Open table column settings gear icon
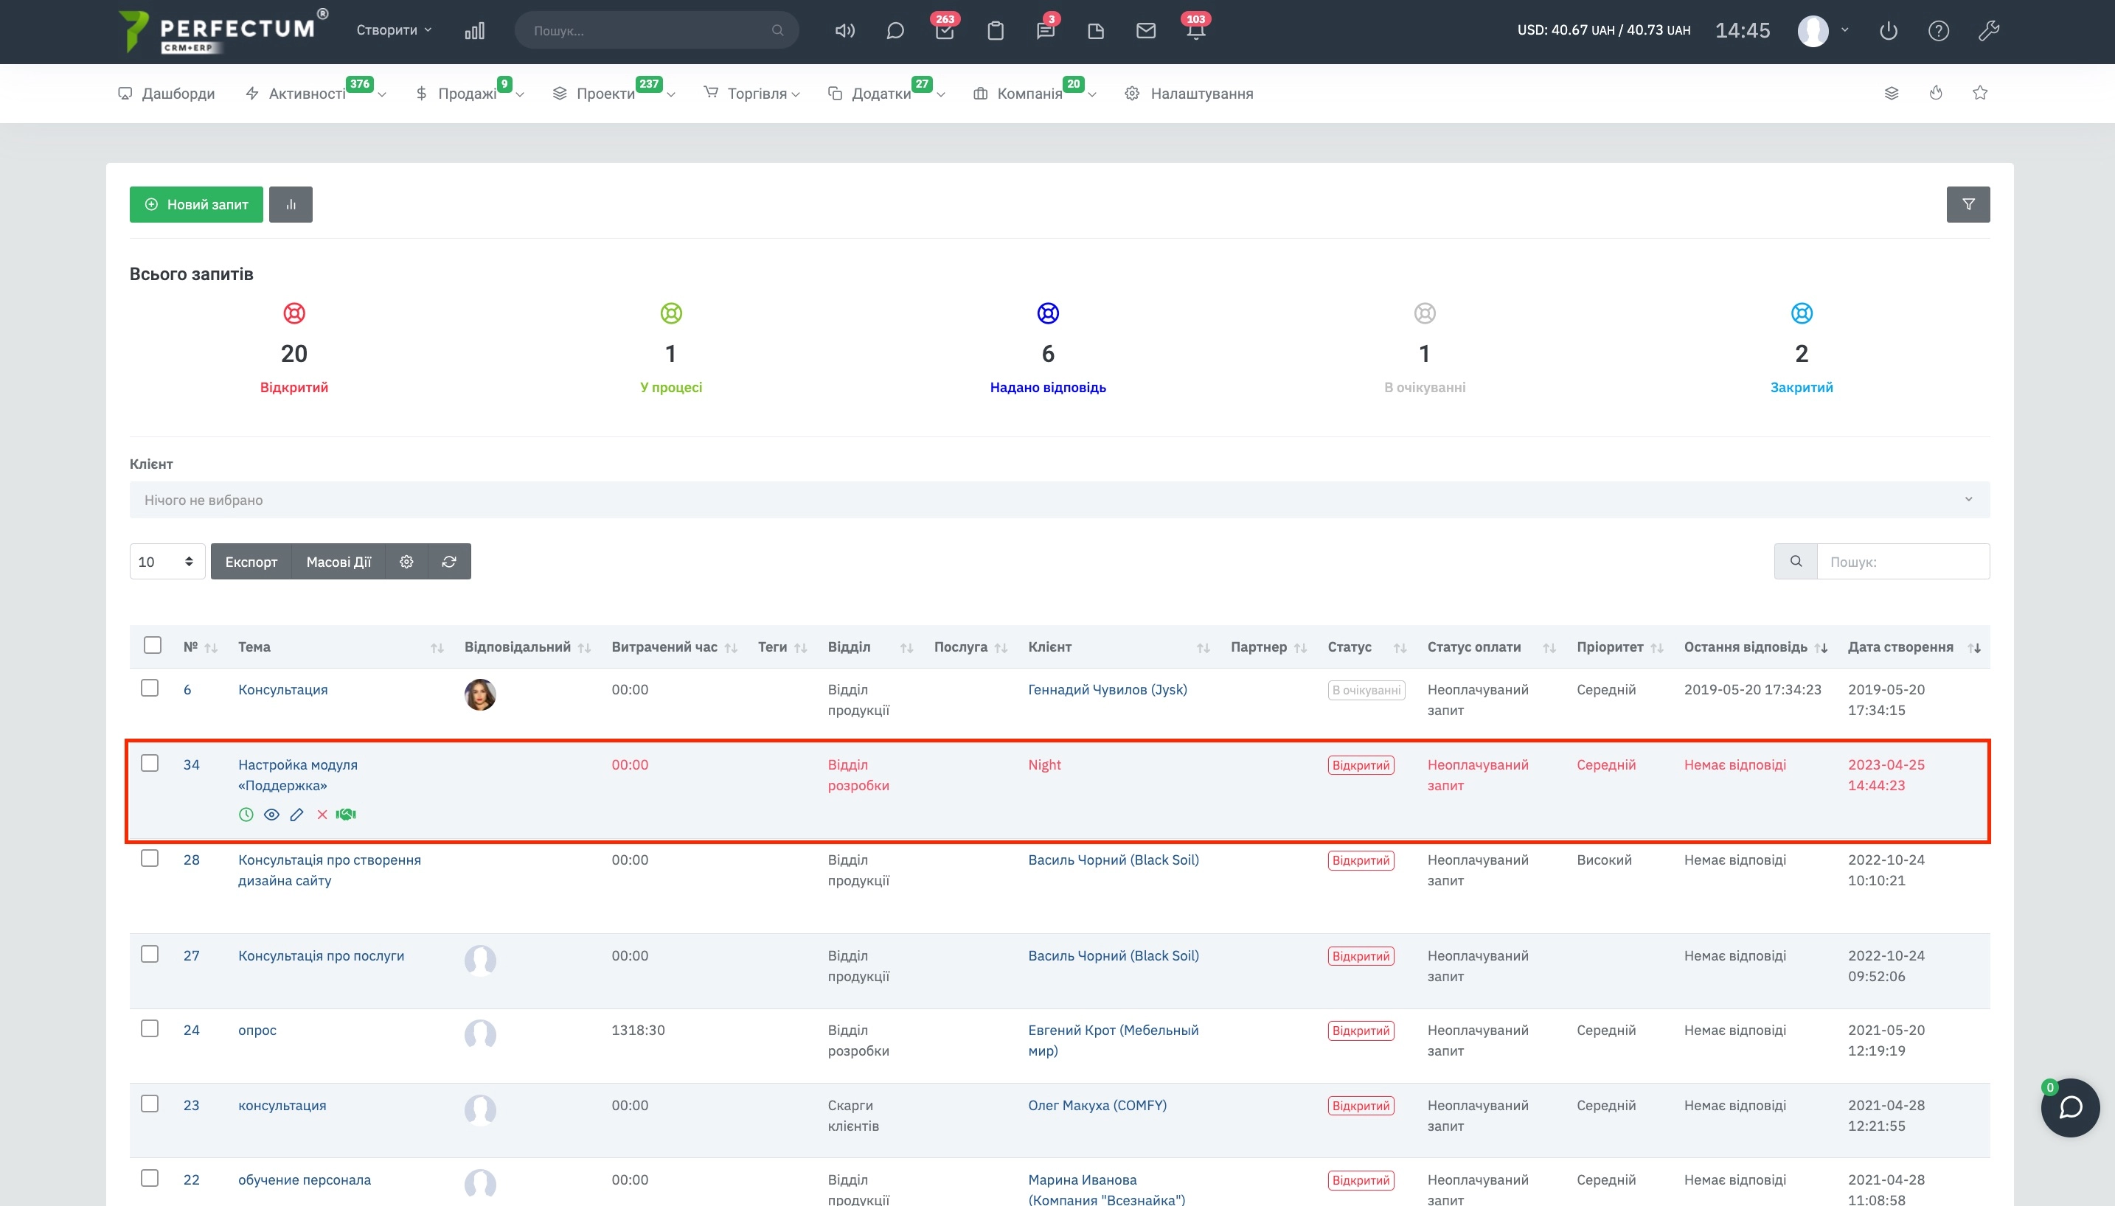Viewport: 2115px width, 1206px height. [406, 562]
